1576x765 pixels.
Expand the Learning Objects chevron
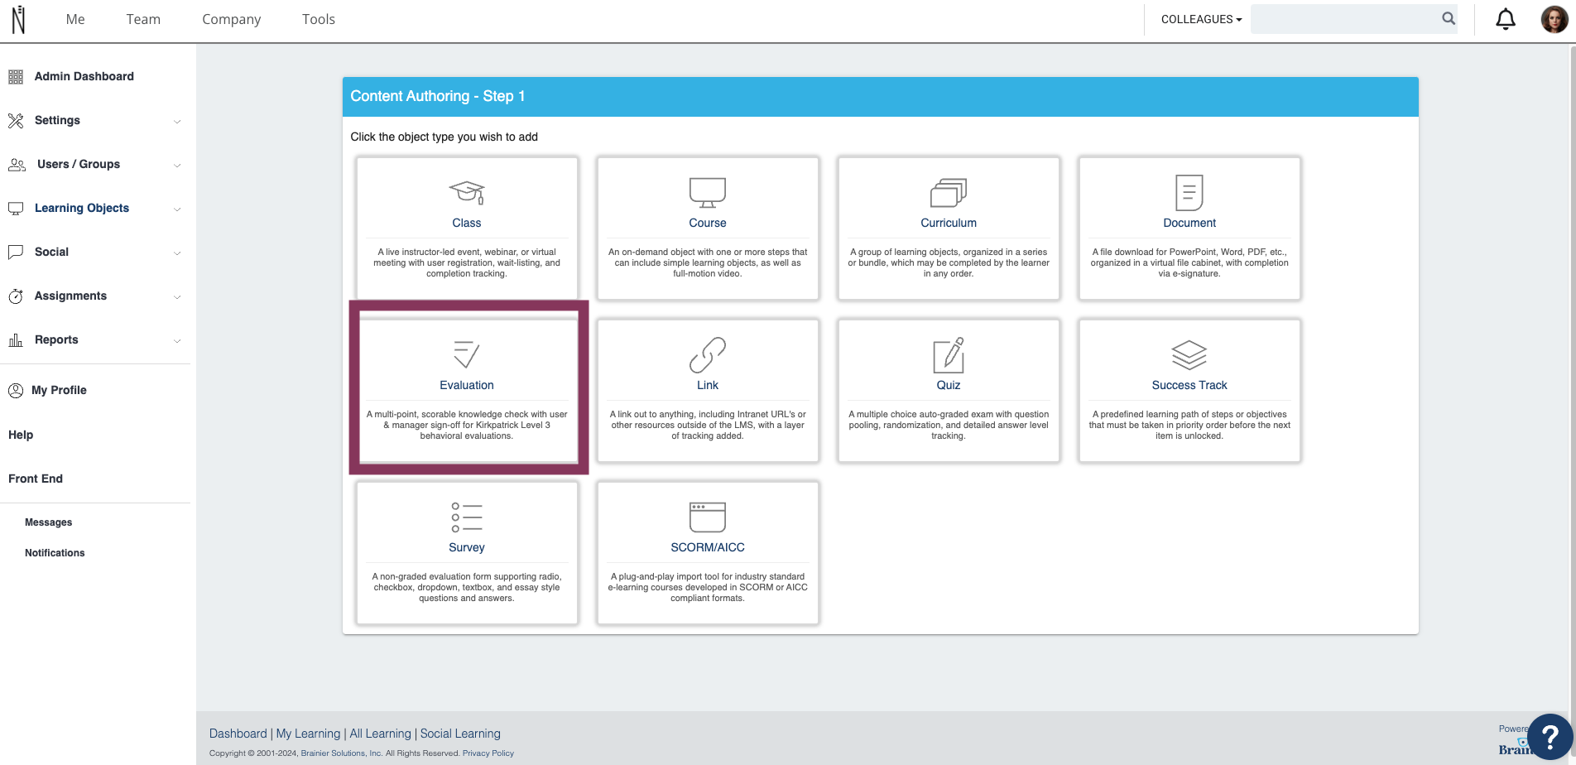click(x=177, y=209)
